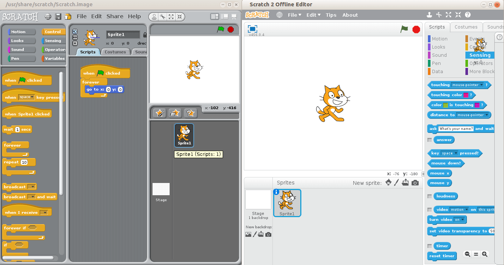Get a surprise sprite in Scratch 1.4
Image resolution: width=504 pixels, height=265 pixels.
click(190, 113)
